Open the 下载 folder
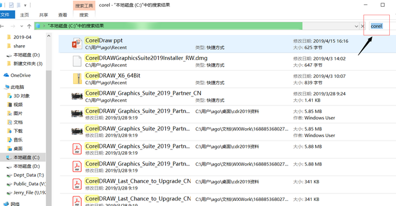 pyautogui.click(x=18, y=131)
